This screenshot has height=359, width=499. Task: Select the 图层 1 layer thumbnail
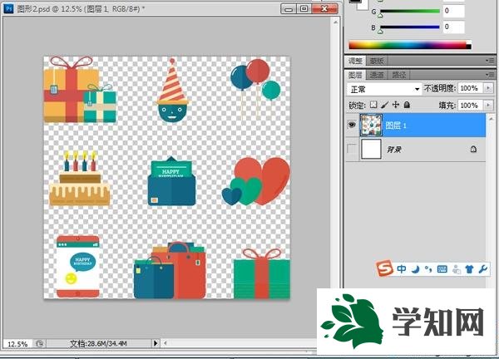pos(371,125)
